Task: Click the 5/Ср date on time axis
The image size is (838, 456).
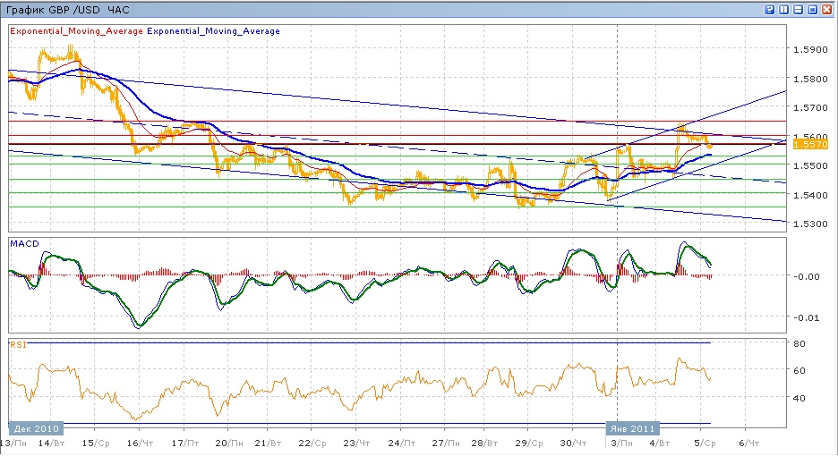Action: click(x=705, y=442)
